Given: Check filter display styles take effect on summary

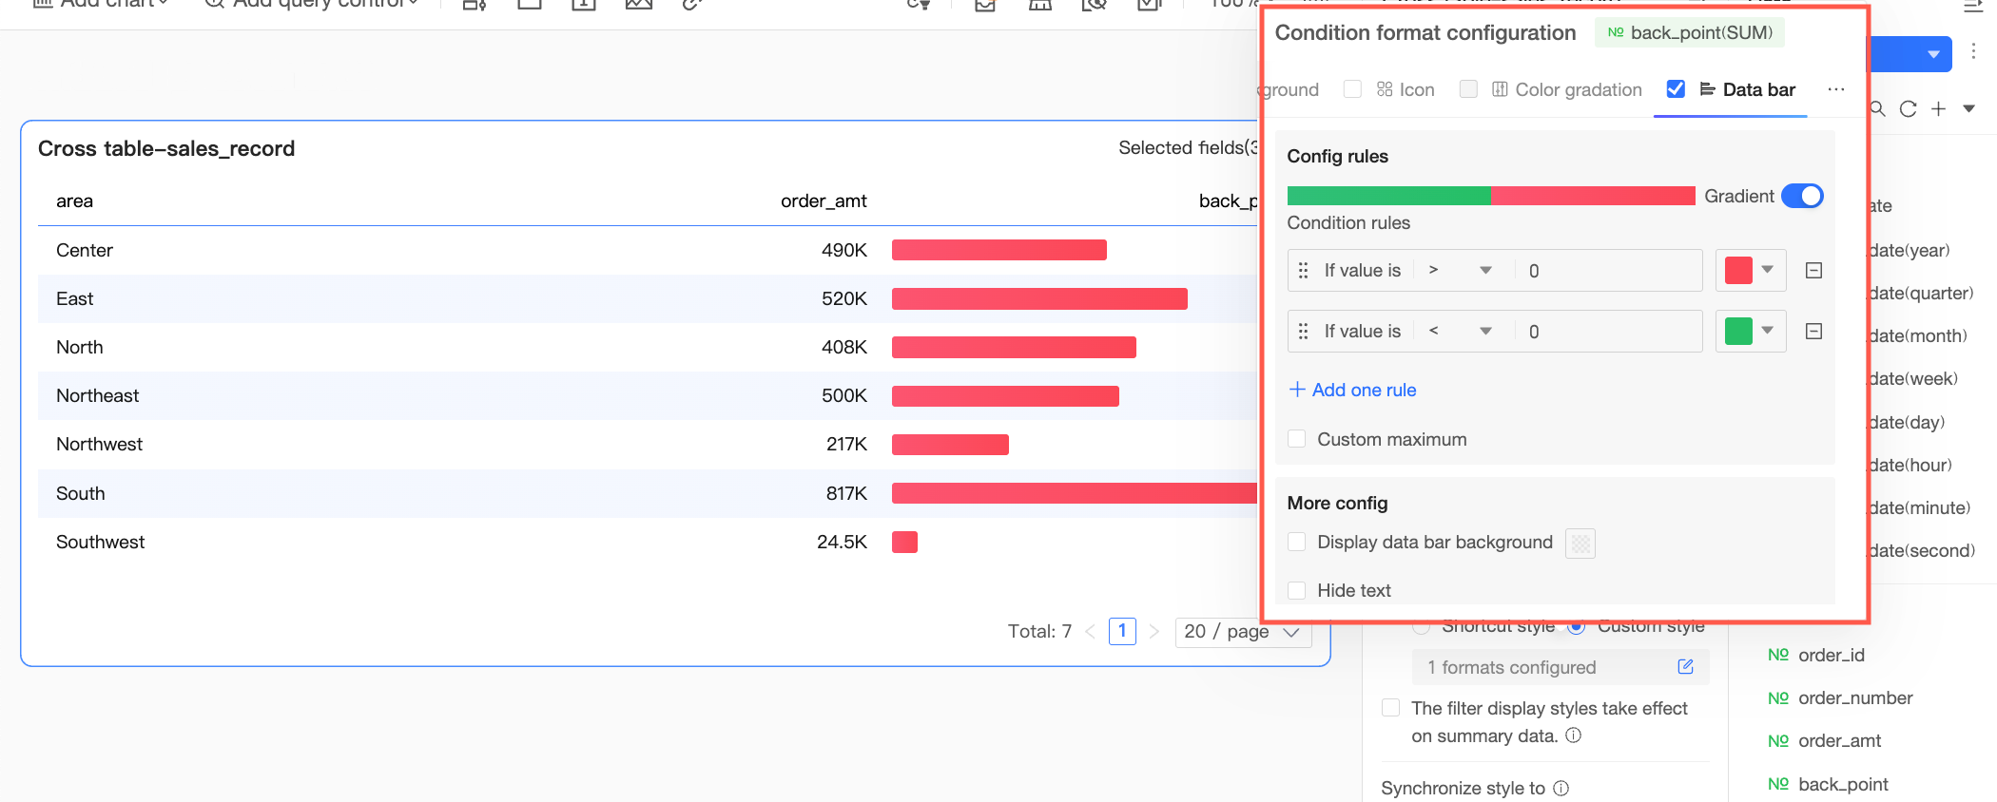Looking at the screenshot, I should coord(1390,708).
